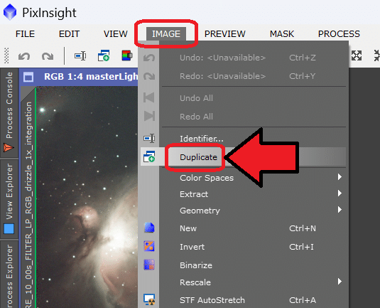The height and width of the screenshot is (308, 380).
Task: Expand the Extract submenu
Action: click(x=243, y=194)
